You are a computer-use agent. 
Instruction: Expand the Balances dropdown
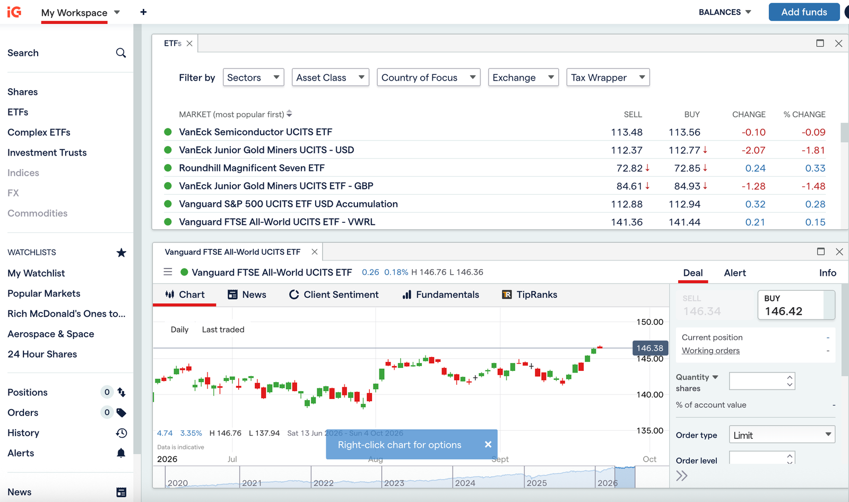pyautogui.click(x=725, y=12)
